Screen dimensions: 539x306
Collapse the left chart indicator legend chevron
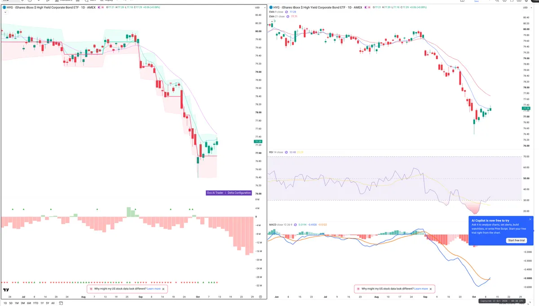[5, 12]
